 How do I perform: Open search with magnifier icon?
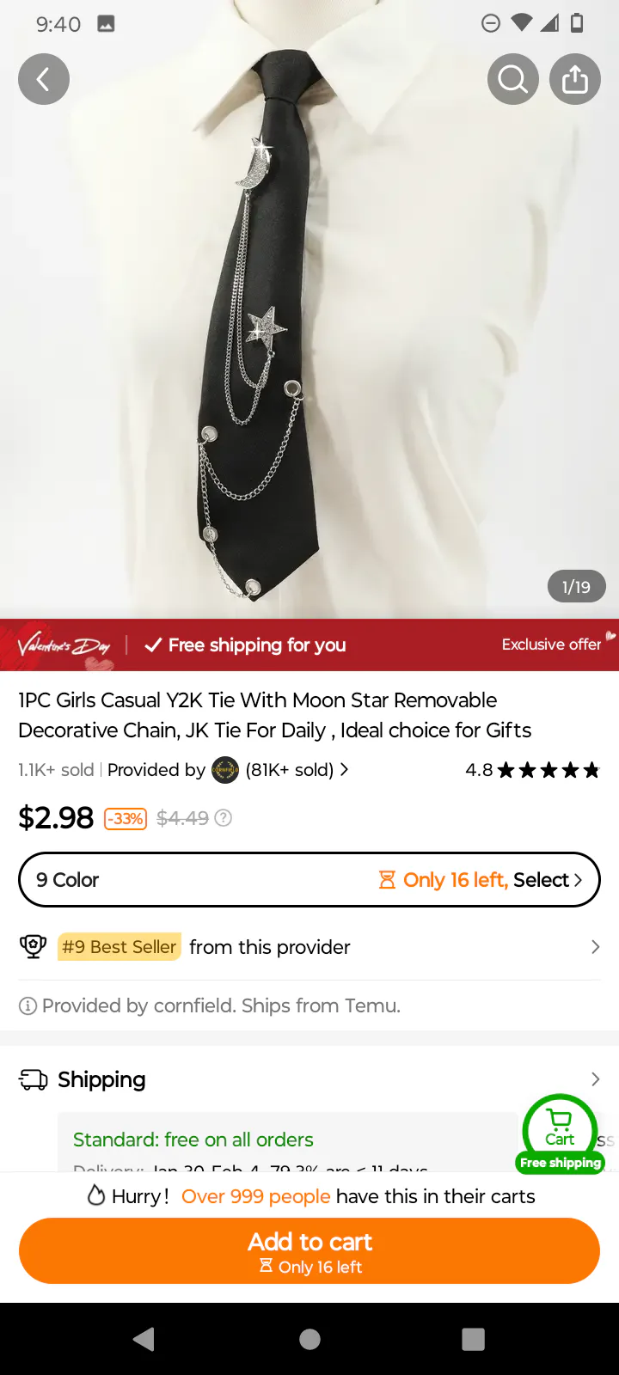coord(513,79)
